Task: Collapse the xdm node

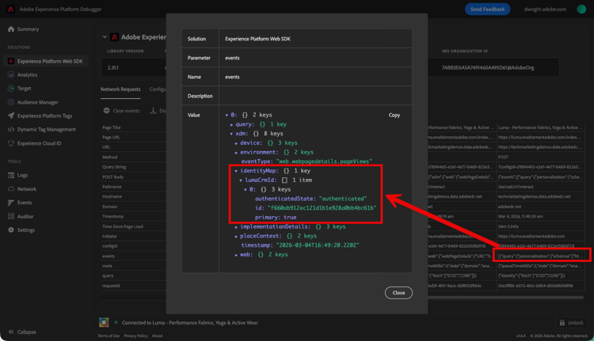Action: (x=231, y=134)
